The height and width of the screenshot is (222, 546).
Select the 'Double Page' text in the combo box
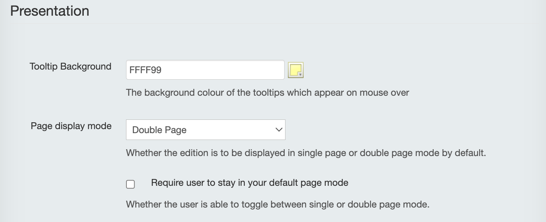click(159, 130)
